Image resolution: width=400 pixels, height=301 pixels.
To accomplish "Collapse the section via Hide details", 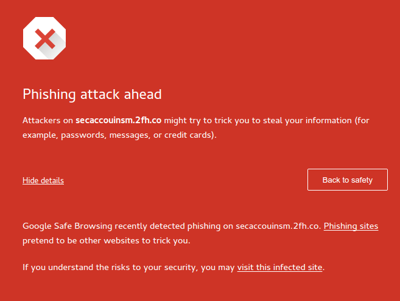I will (x=43, y=180).
